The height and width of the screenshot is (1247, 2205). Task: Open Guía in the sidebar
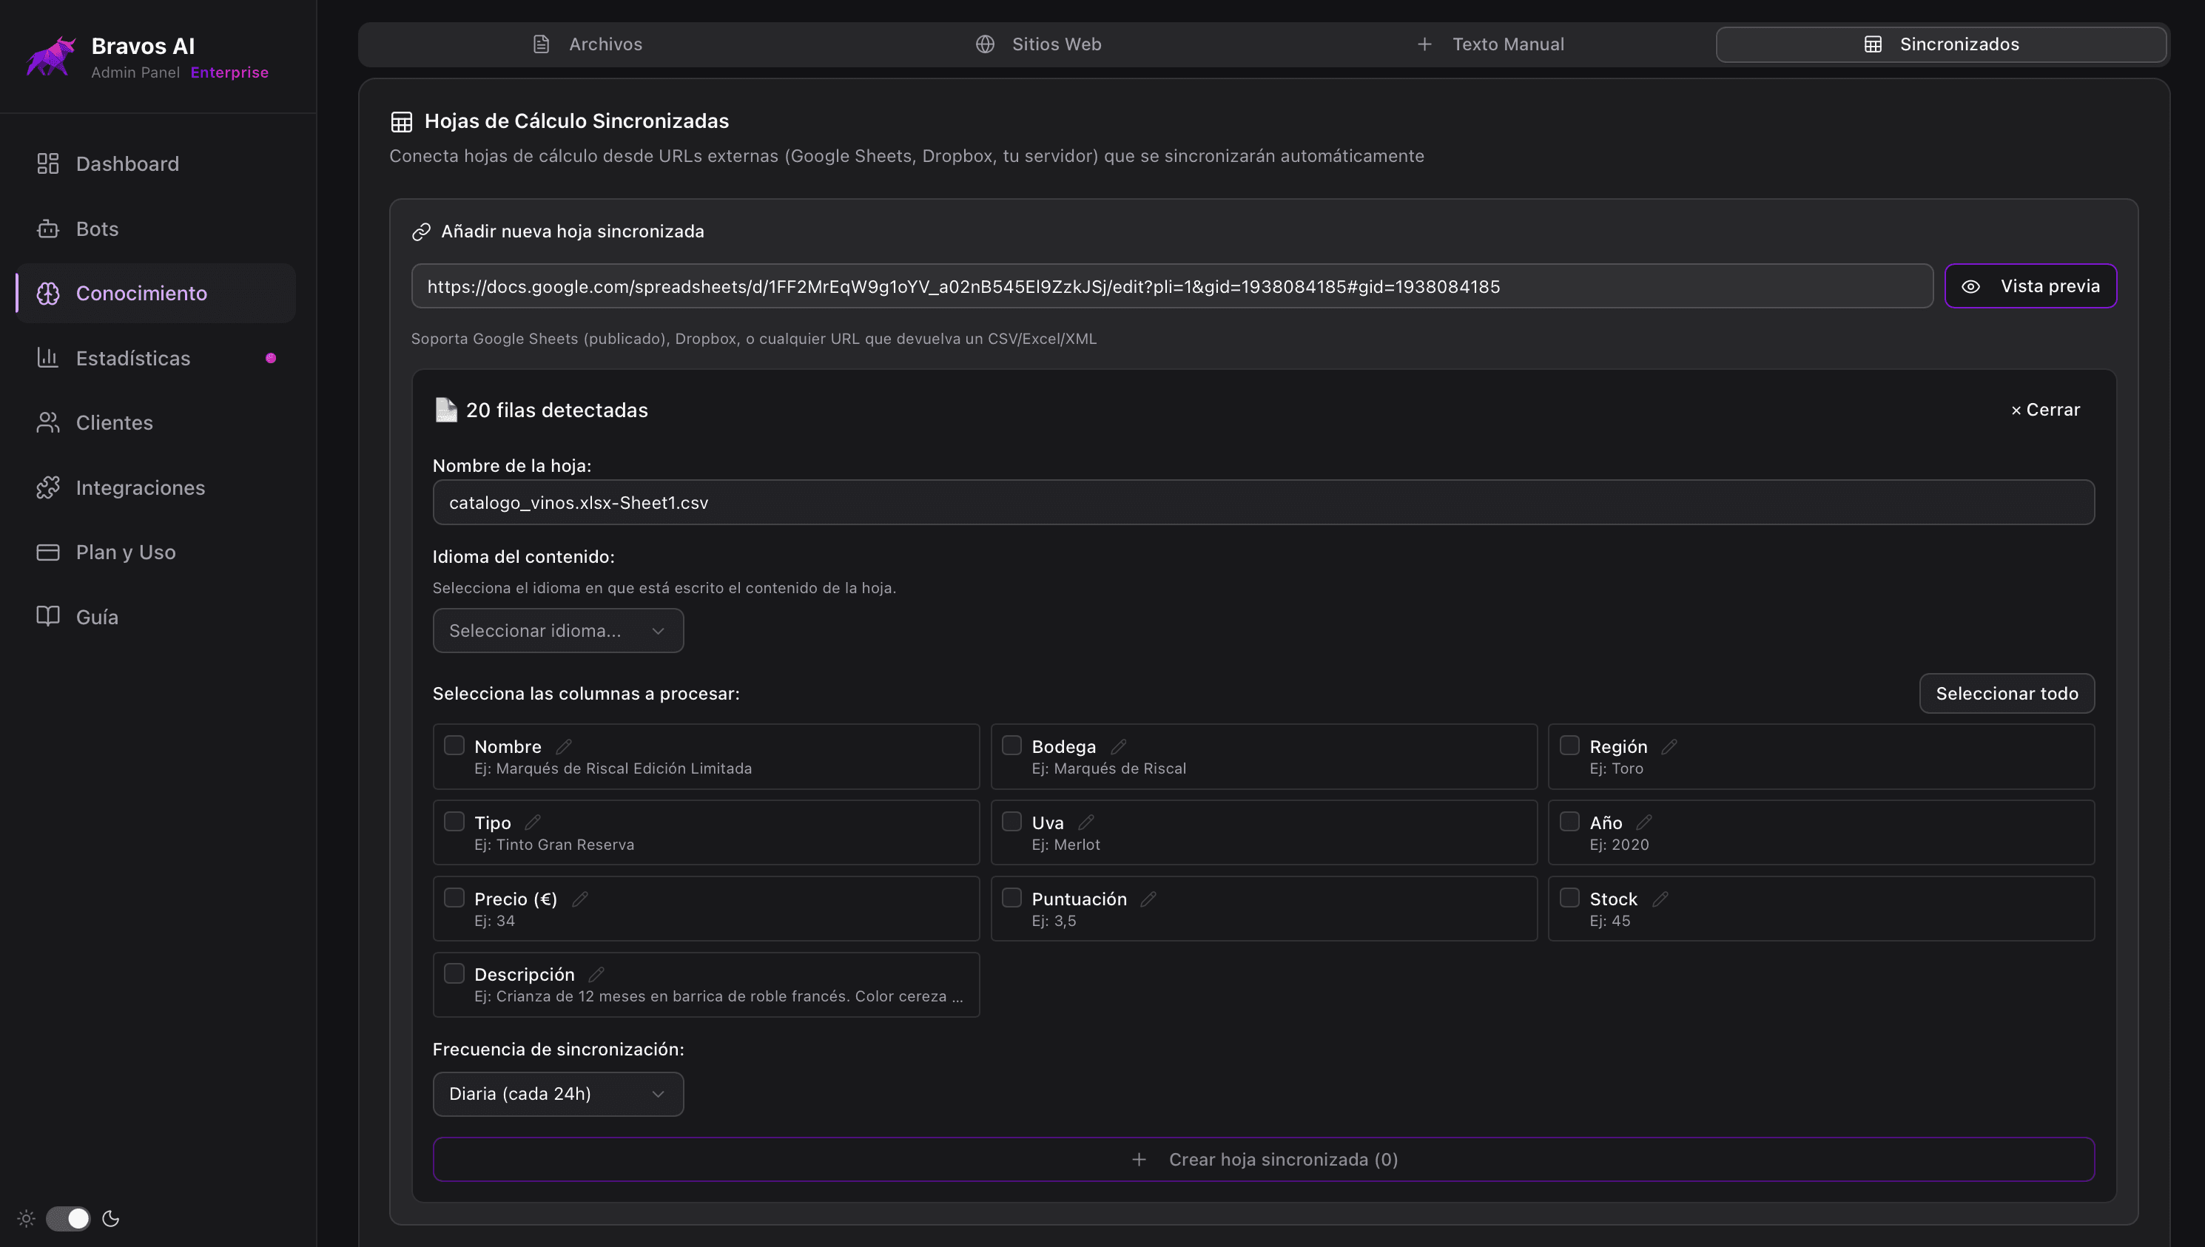(156, 617)
